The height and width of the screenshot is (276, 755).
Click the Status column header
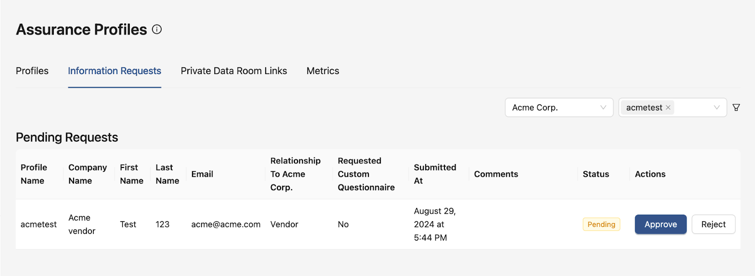[x=596, y=174]
